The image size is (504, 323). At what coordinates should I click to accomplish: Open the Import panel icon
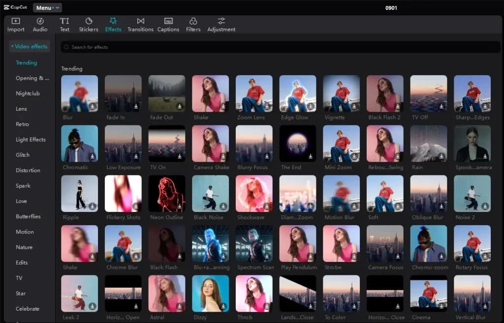[x=16, y=21]
